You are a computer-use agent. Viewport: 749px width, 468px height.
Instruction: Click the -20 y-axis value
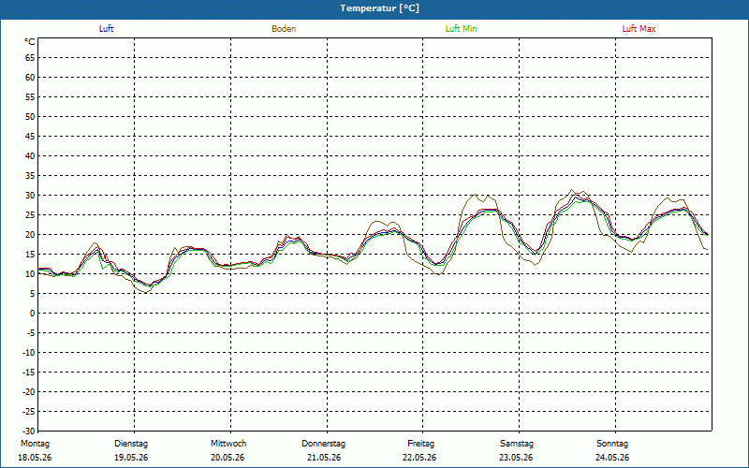click(29, 391)
